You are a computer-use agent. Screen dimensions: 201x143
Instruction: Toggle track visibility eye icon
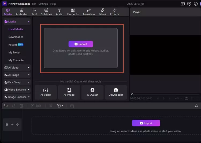point(12,125)
